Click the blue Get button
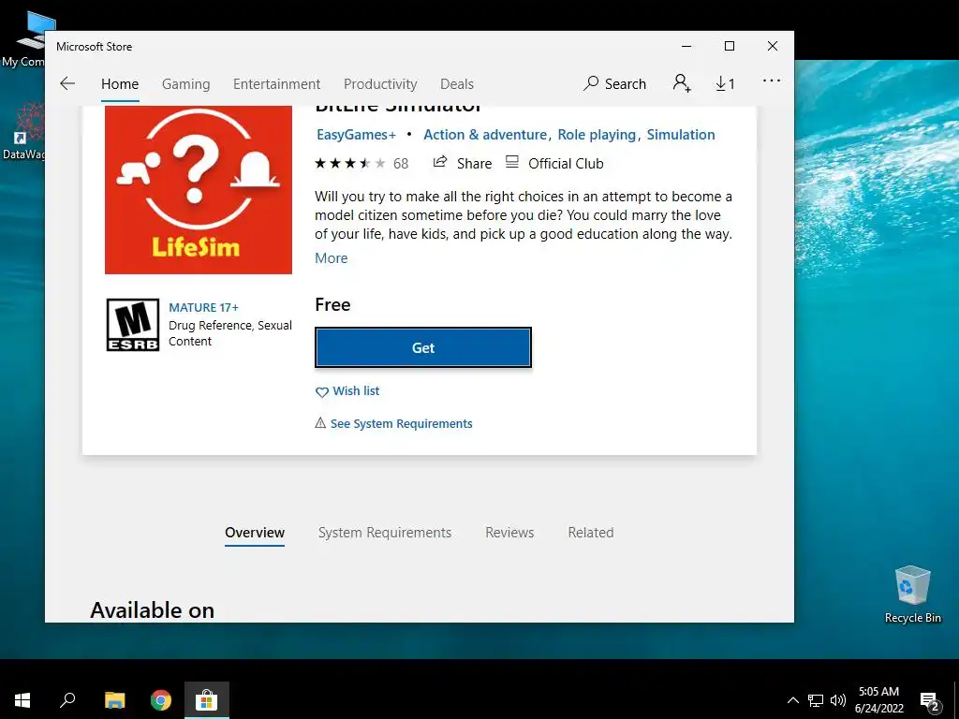Viewport: 959px width, 719px height. (x=423, y=348)
